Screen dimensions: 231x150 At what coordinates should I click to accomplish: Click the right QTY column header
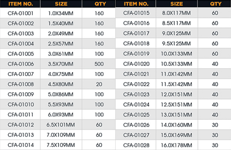point(216,4)
